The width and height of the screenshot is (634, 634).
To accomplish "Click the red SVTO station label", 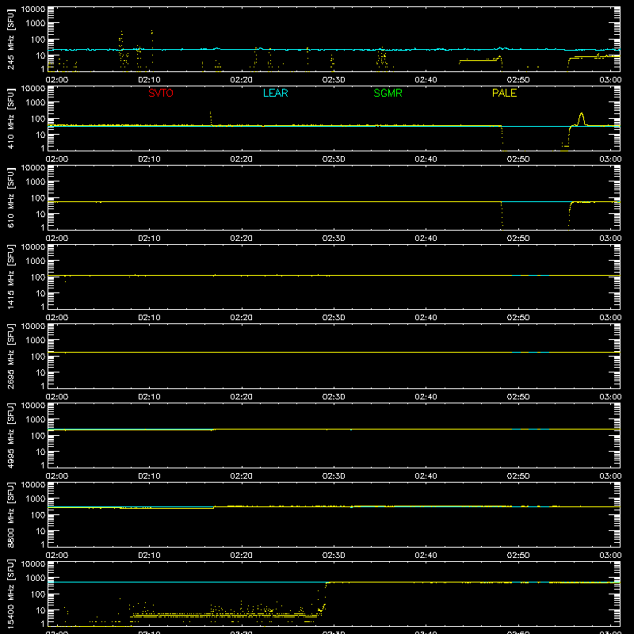I will point(161,93).
